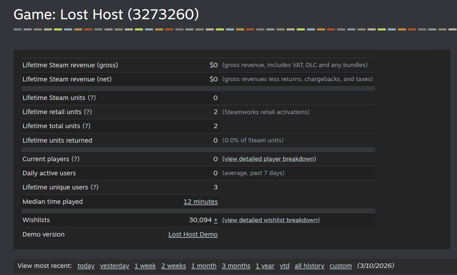Click the date (3/10/2026)

376,266
